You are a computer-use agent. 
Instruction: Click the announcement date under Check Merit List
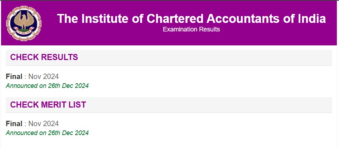pyautogui.click(x=47, y=133)
